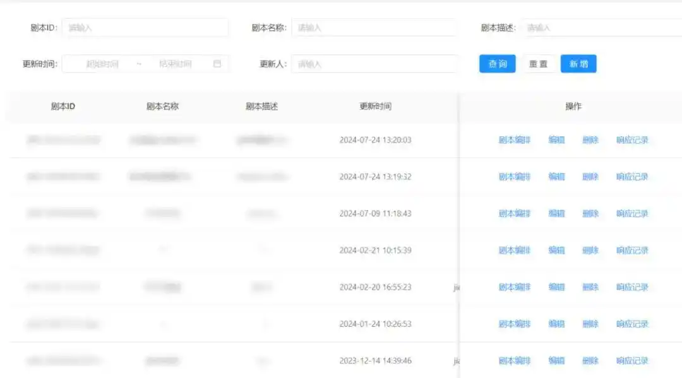
Task: Click the 更新人 input field
Action: (x=375, y=63)
